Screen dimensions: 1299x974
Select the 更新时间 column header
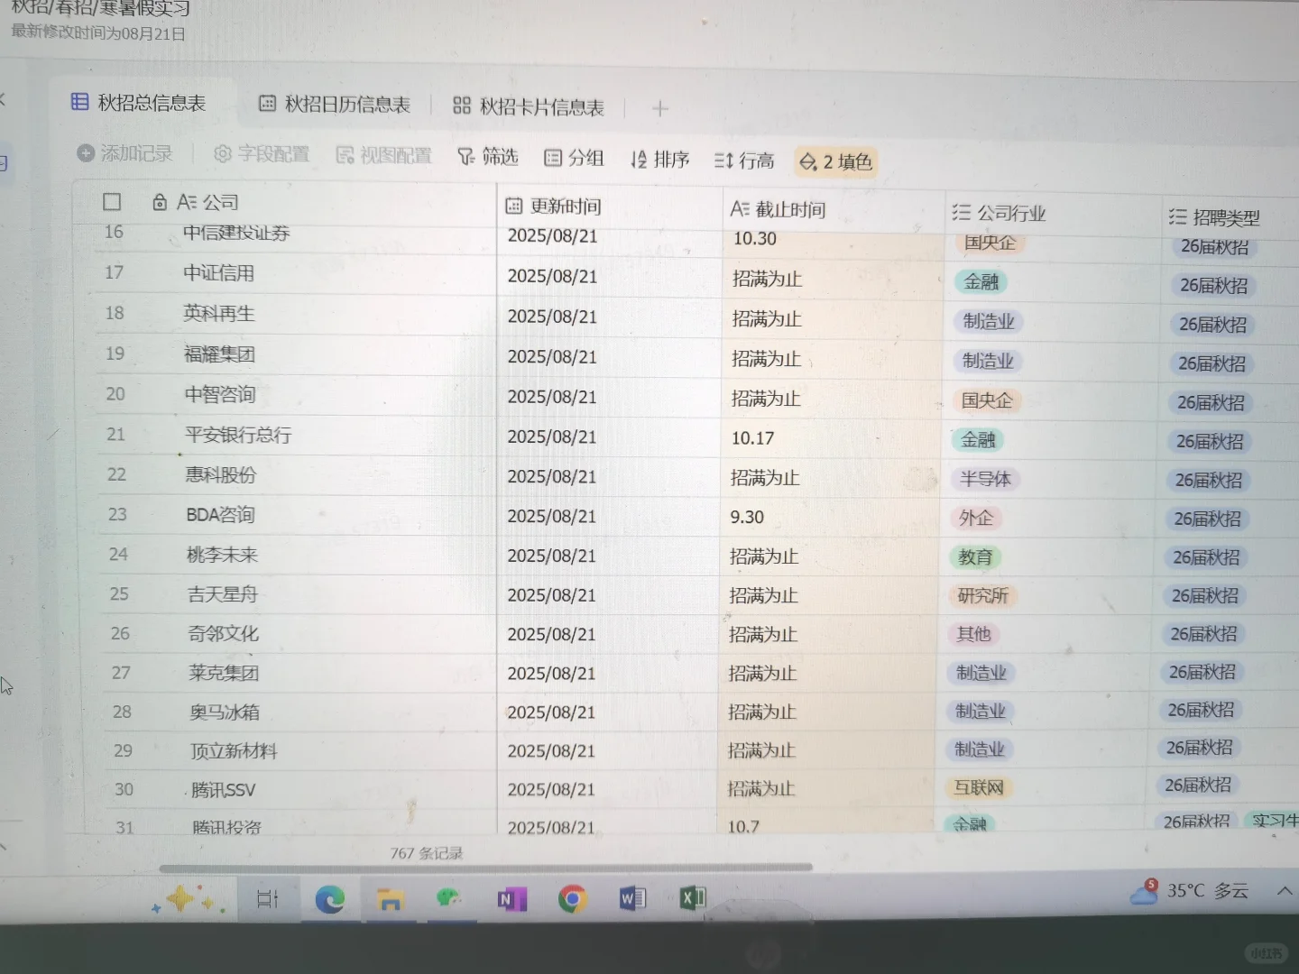pyautogui.click(x=610, y=207)
